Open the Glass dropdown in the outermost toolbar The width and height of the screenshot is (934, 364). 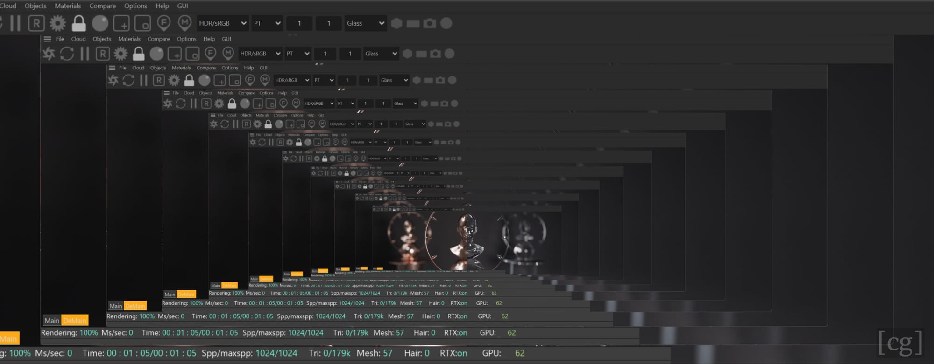[366, 23]
